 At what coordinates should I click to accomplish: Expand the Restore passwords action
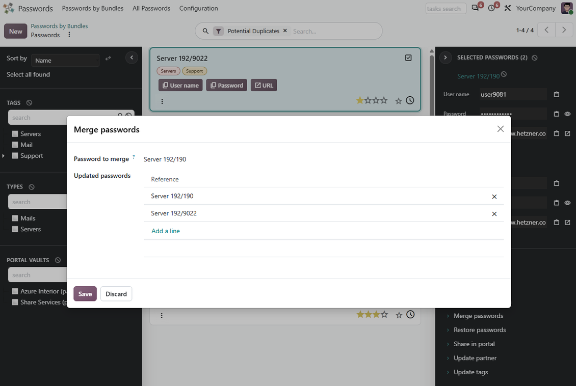click(x=480, y=330)
